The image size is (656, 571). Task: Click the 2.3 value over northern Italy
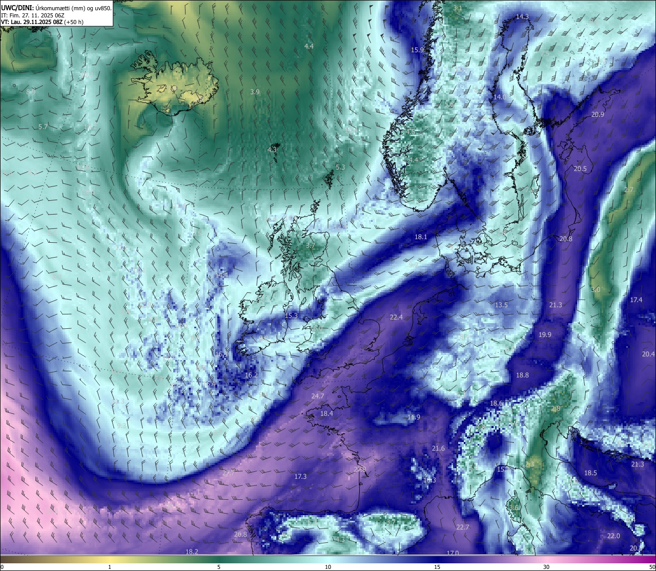529,464
